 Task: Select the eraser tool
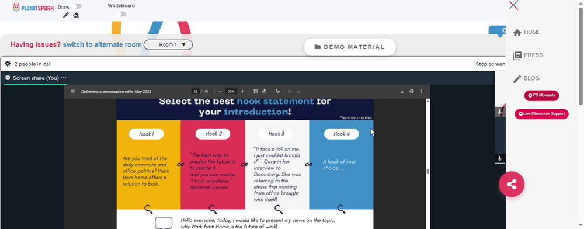coord(76,15)
